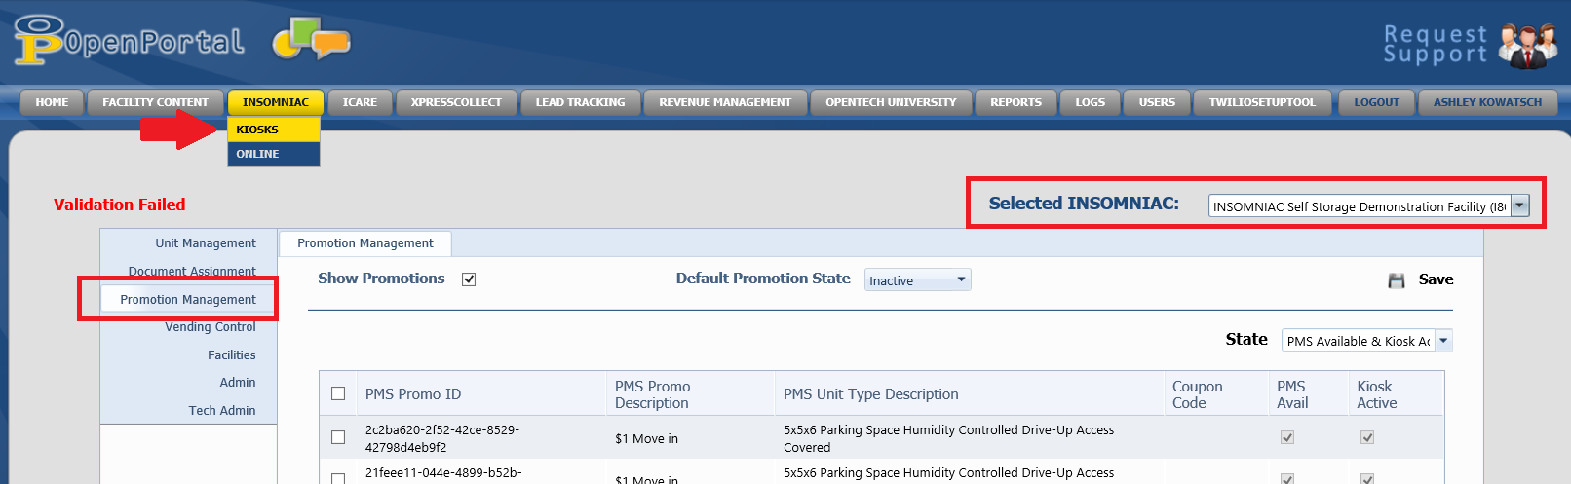Open the Selected INSOMNIAC facility dropdown
Screen dimensions: 1571x484
point(1369,205)
